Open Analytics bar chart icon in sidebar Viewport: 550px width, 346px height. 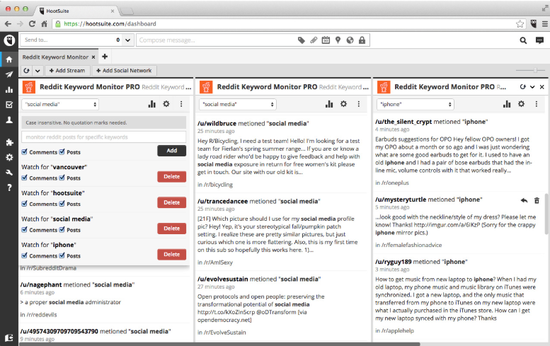[9, 90]
